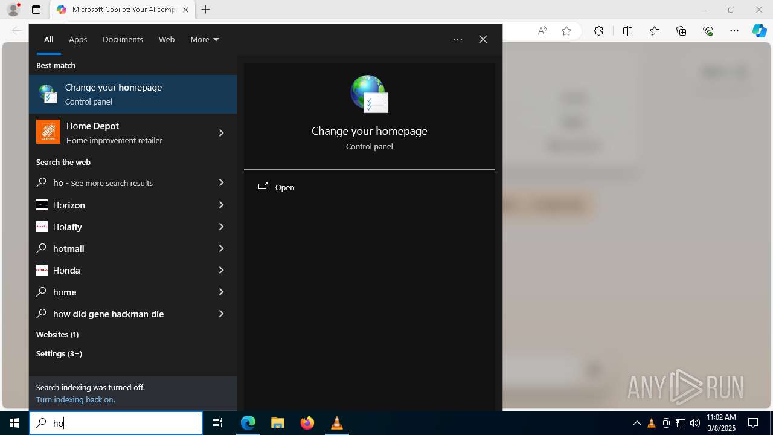Open the Settings (3+) results group
This screenshot has height=435, width=773.
(x=59, y=353)
